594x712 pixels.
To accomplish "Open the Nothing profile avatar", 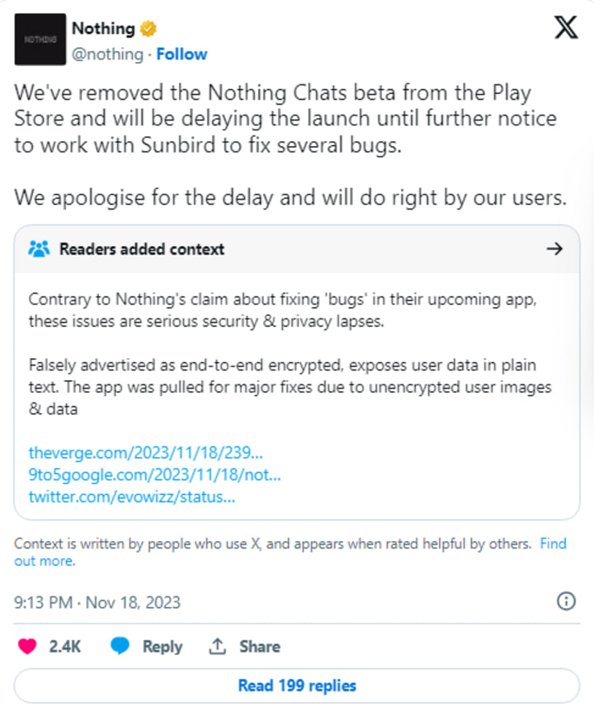I will (x=40, y=39).
